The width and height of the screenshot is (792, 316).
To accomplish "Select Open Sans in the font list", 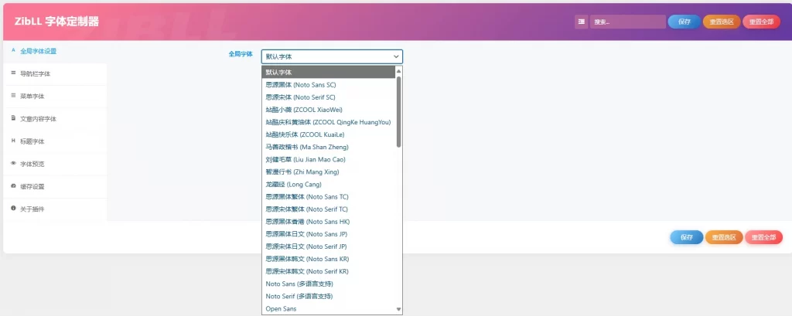I will (280, 309).
